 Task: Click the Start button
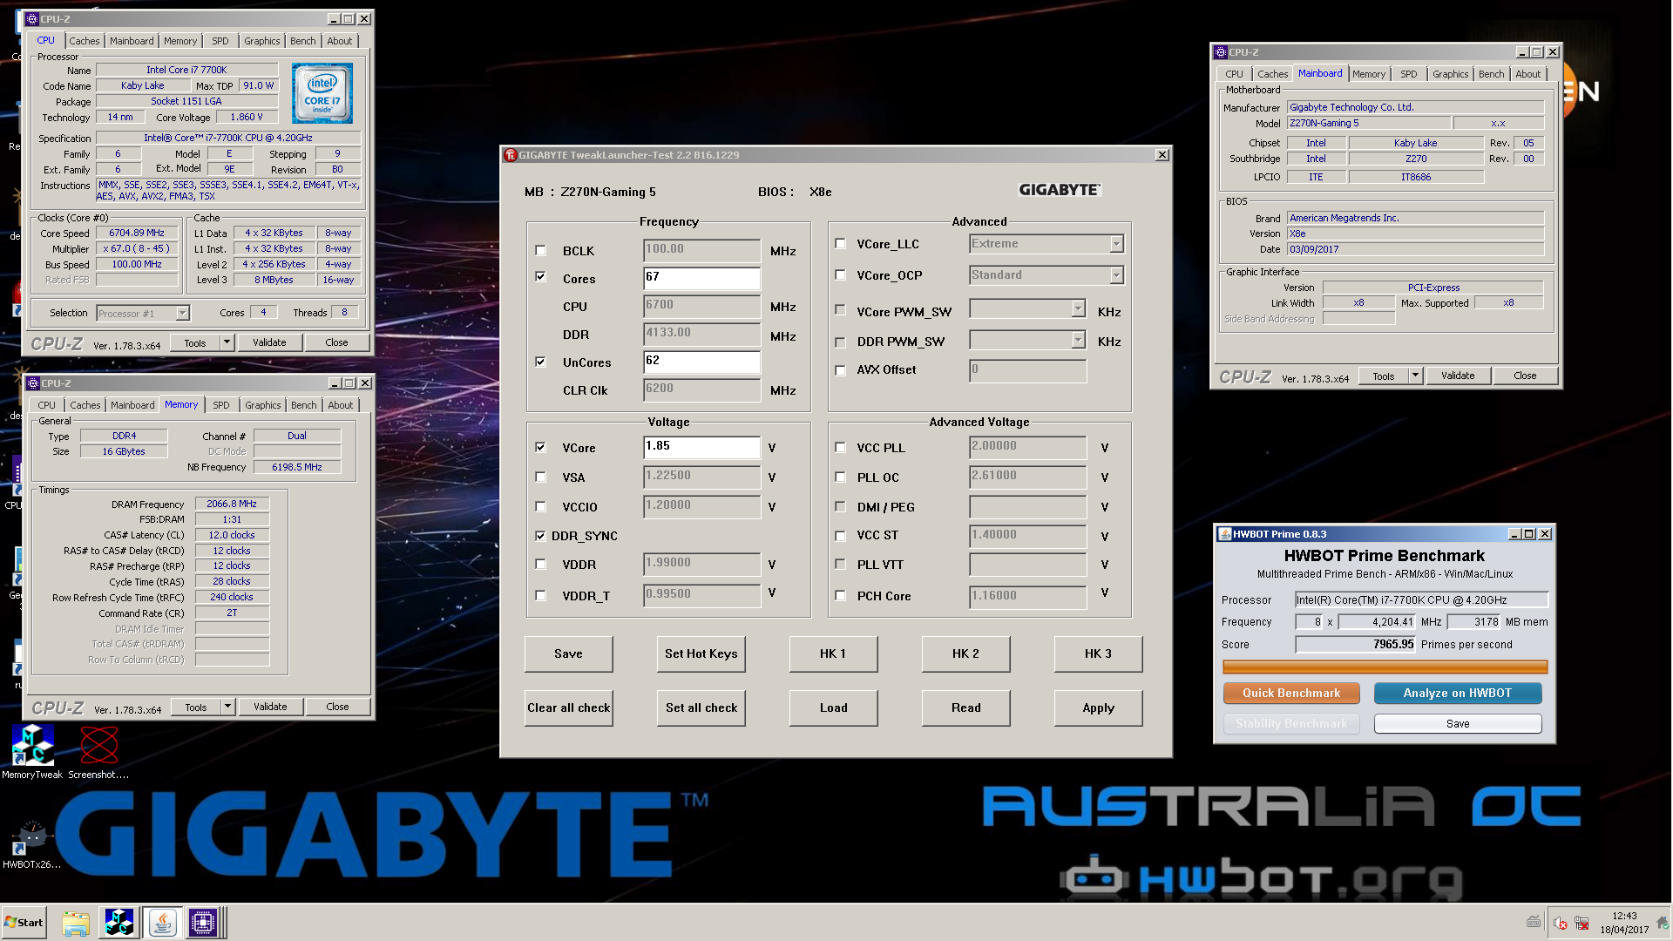[24, 923]
